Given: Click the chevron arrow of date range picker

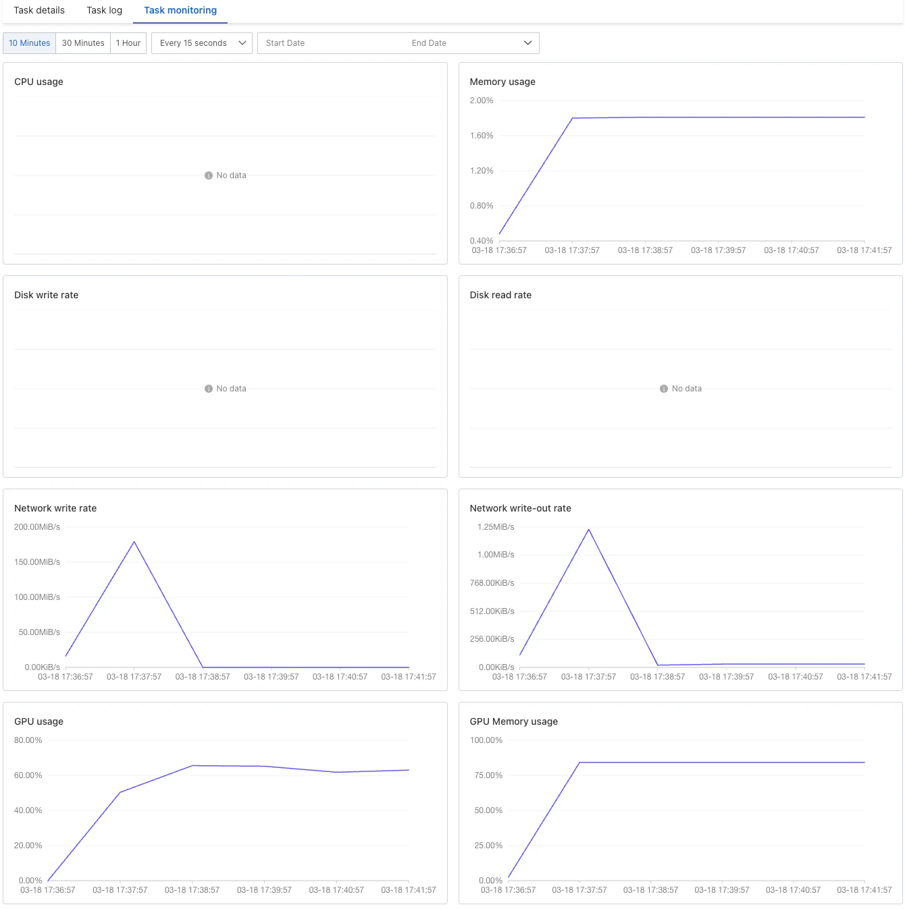Looking at the screenshot, I should pos(528,43).
